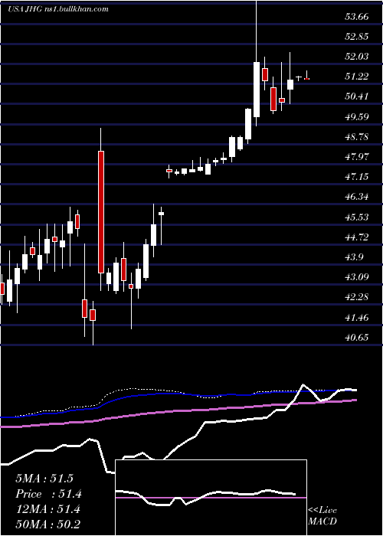Select the 47.15 price axis label

click(357, 176)
